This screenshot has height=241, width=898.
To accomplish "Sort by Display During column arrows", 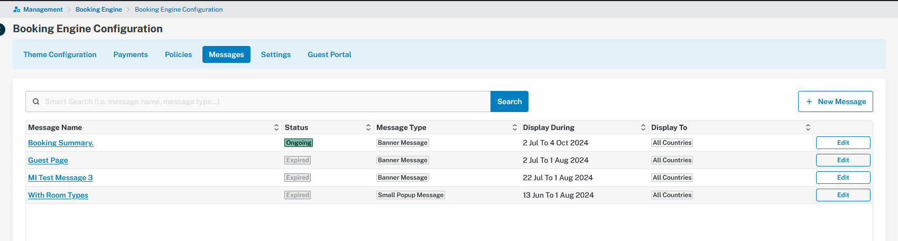I will point(643,127).
